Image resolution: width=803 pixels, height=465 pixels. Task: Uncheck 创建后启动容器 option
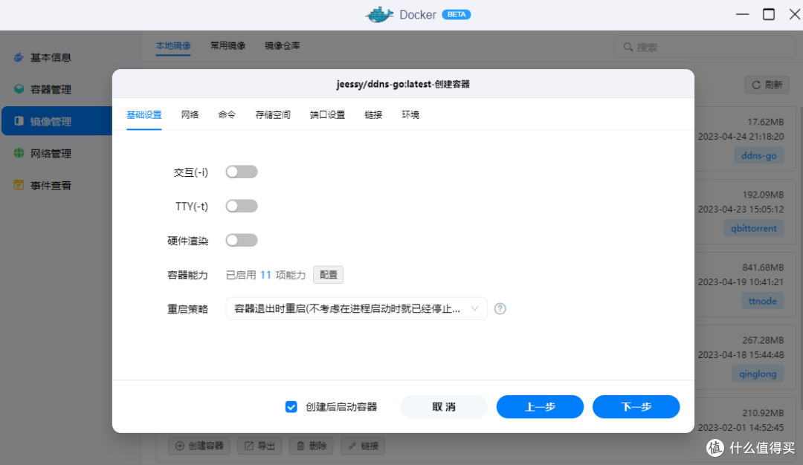click(x=291, y=406)
